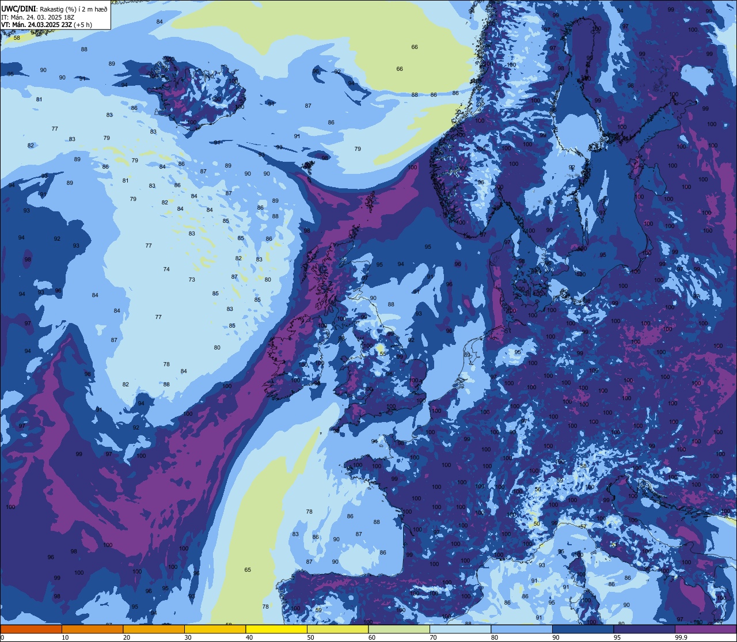Click the 0–10% dark orange legend swatch

31,629
